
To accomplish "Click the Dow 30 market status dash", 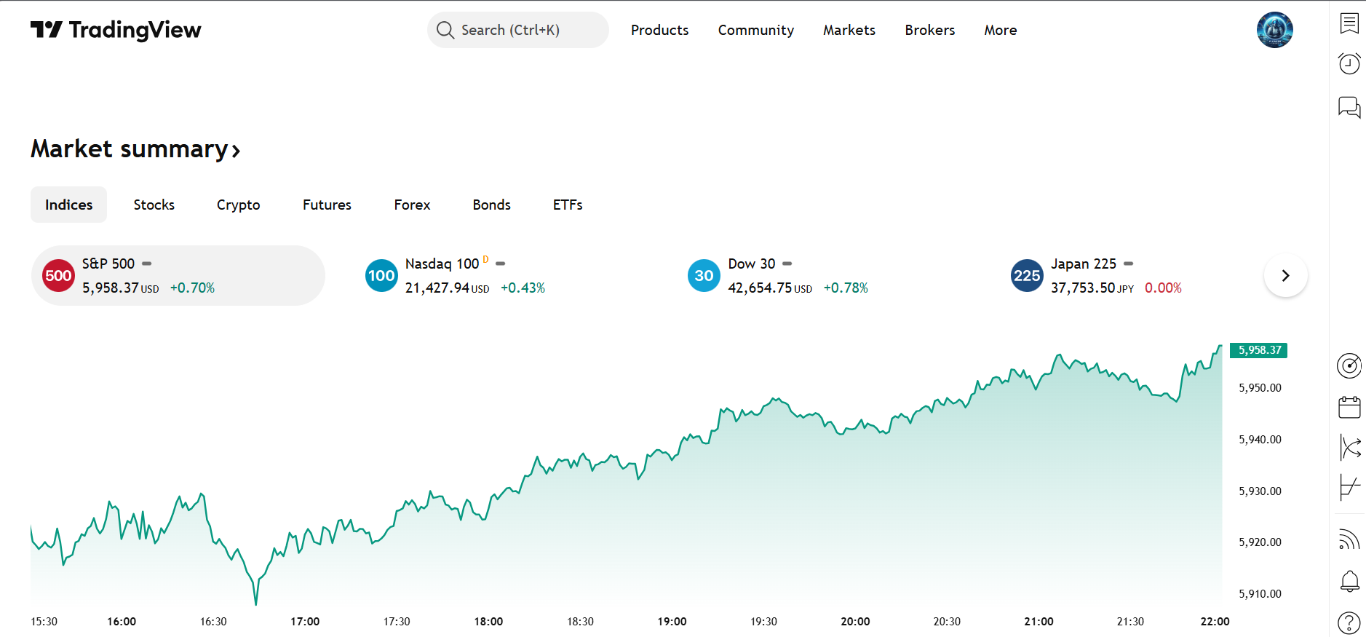I will (787, 264).
